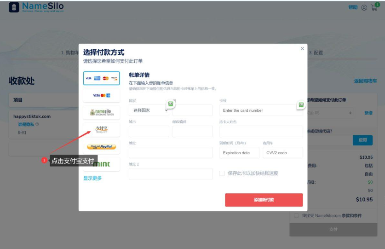Focus the 地址 2 address field
The height and width of the screenshot is (249, 385).
pos(170,174)
